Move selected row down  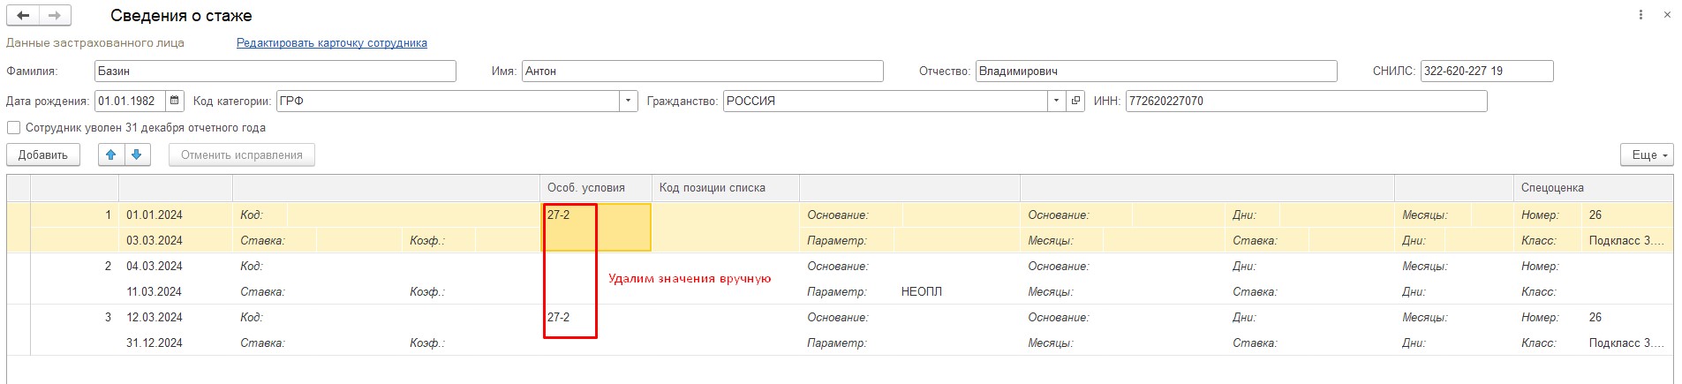coord(136,155)
